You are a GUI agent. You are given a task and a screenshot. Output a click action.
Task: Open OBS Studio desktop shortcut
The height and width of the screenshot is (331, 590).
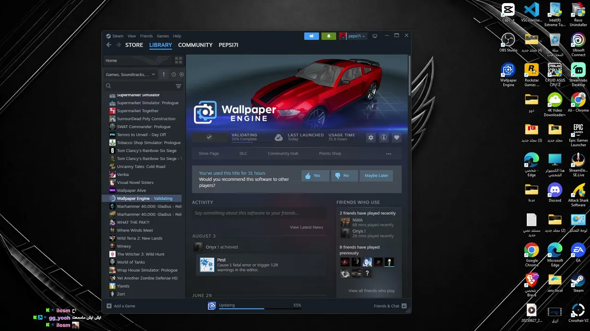pos(508,43)
